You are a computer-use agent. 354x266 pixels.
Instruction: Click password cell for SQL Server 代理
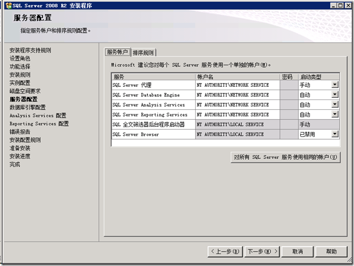[x=289, y=85]
